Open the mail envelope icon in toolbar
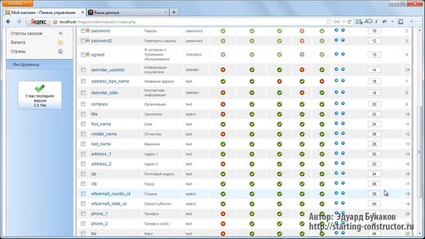The height and width of the screenshot is (239, 425). [359, 22]
